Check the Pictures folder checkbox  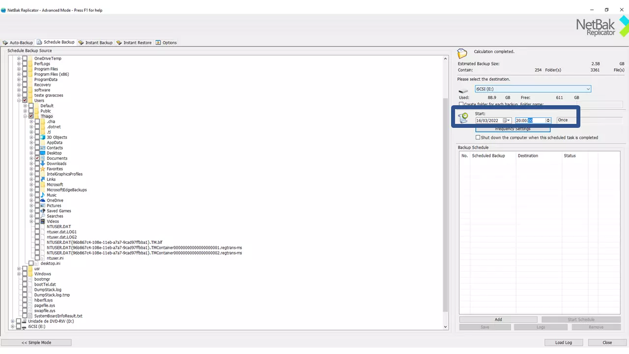click(x=37, y=206)
